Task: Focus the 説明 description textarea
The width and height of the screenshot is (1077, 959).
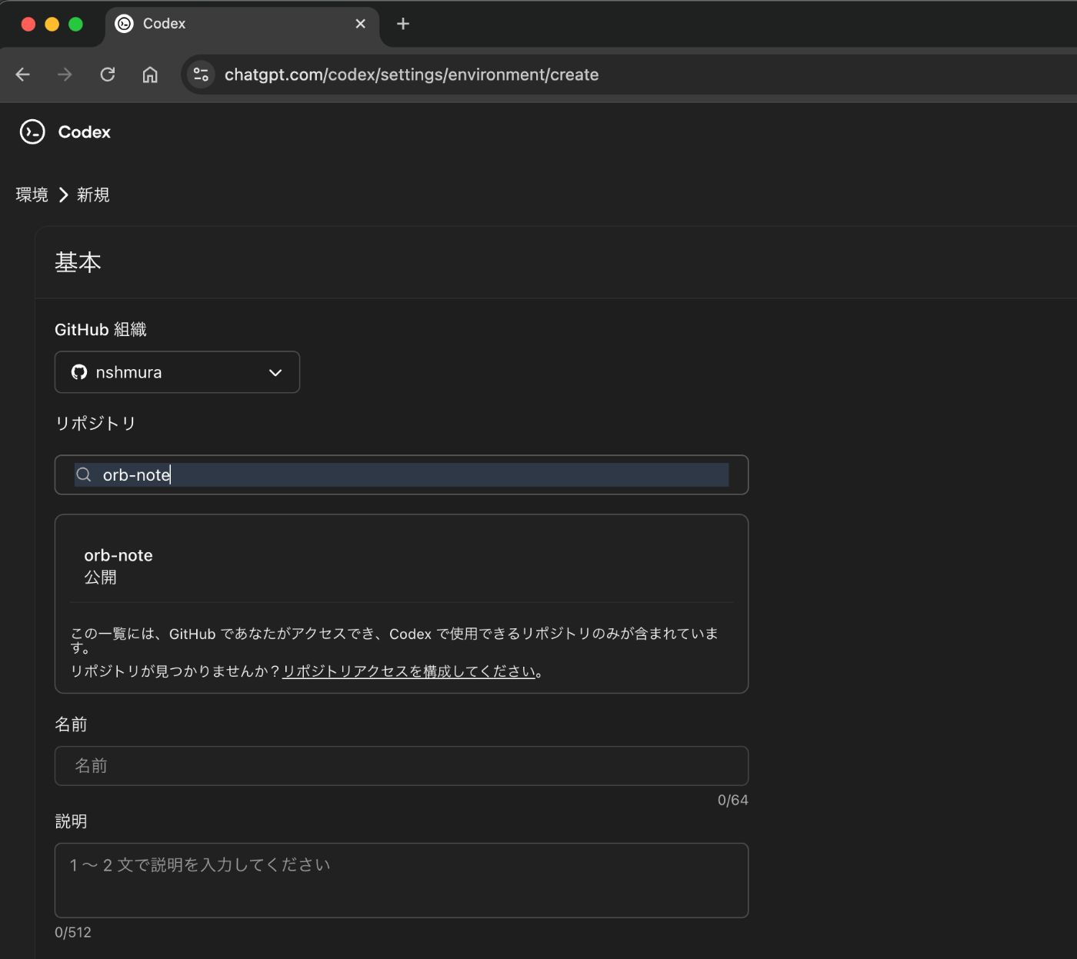Action: coord(402,881)
